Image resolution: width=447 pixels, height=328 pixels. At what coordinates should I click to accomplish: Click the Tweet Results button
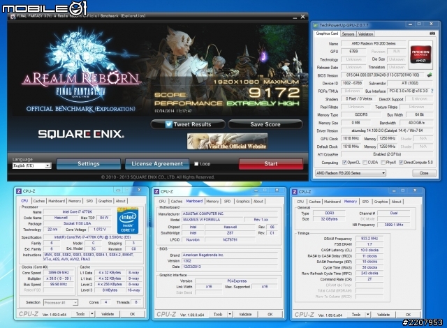click(x=188, y=124)
